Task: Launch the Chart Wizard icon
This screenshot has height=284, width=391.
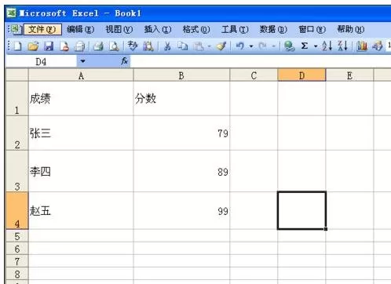Action: coord(362,46)
